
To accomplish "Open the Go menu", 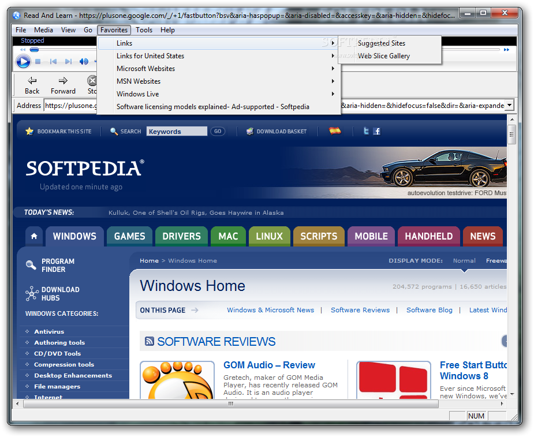I will coord(88,30).
